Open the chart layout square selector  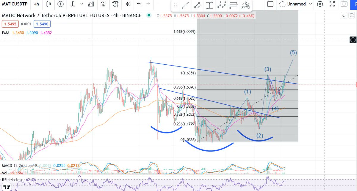[270, 4]
